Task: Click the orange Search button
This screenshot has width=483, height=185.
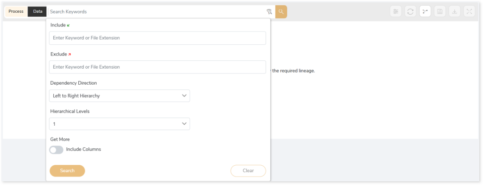Action: click(67, 170)
